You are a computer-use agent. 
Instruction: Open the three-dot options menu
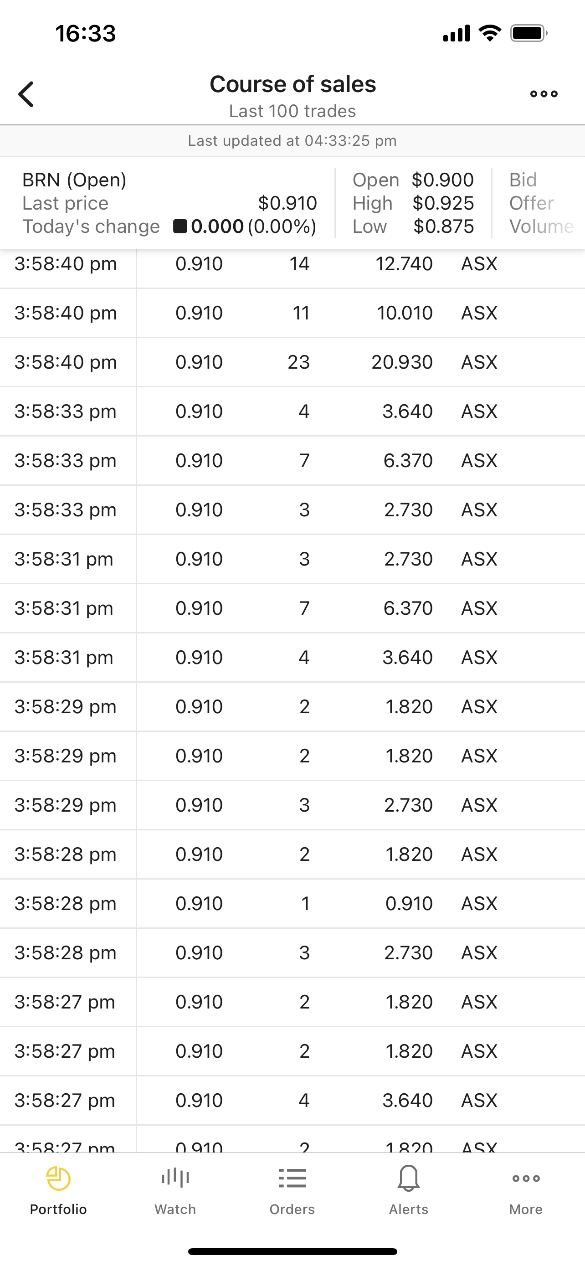(544, 94)
